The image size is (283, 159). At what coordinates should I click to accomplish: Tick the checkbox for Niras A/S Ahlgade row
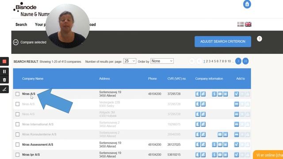17,114
